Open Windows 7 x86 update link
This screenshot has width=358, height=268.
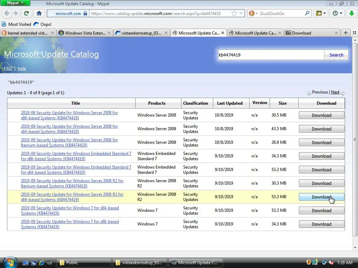(x=70, y=224)
